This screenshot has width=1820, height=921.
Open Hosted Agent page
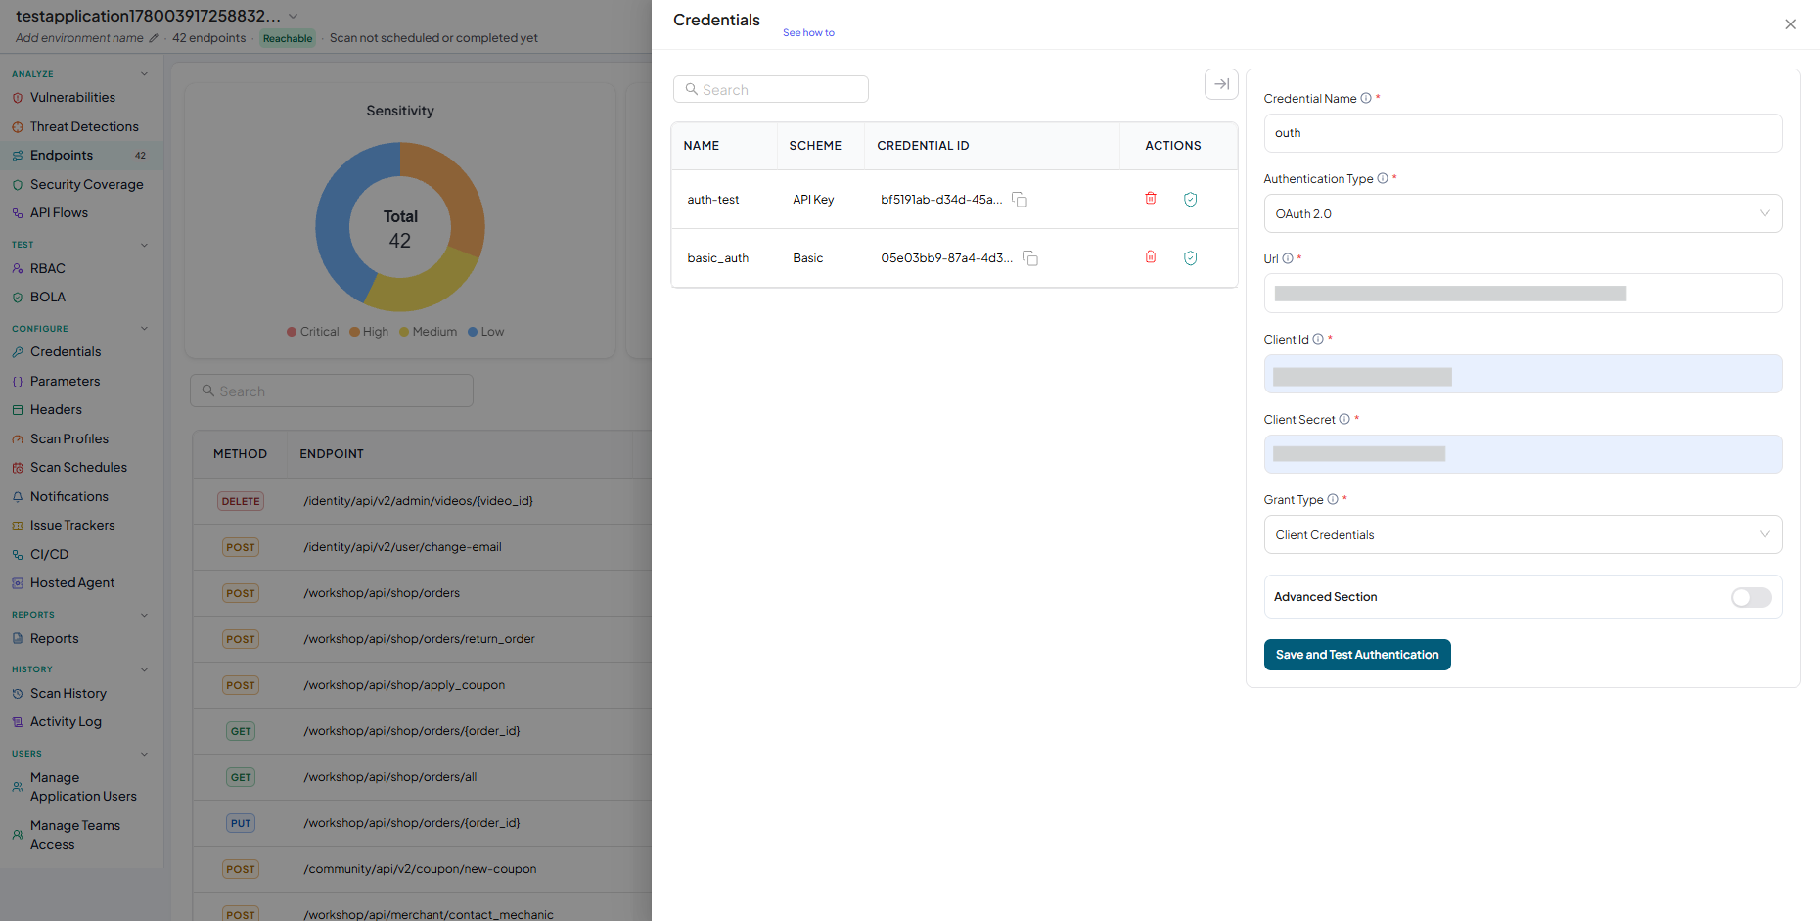coord(72,583)
